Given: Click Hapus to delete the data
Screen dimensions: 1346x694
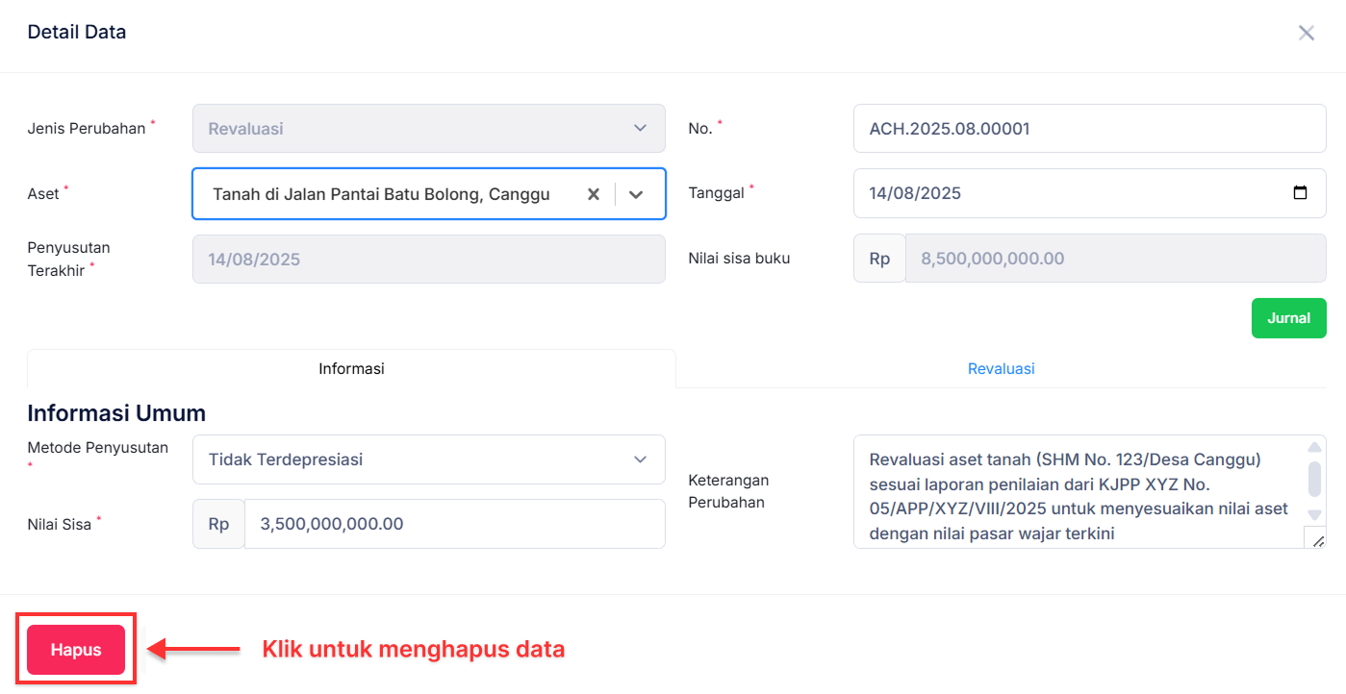Looking at the screenshot, I should pos(75,649).
